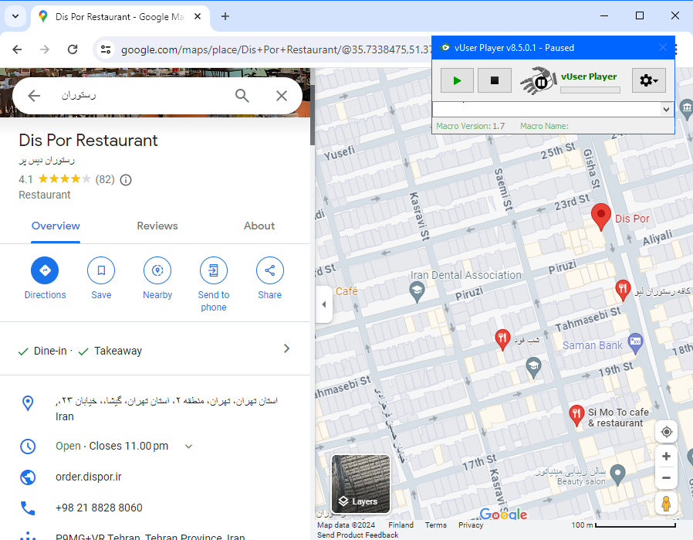Save Dis Por Restaurant with the bookmark icon
This screenshot has height=540, width=693.
[x=101, y=270]
